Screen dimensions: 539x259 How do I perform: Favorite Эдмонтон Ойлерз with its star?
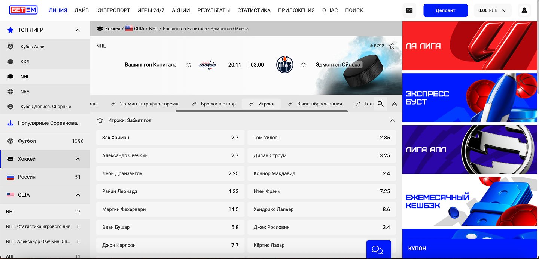point(304,65)
